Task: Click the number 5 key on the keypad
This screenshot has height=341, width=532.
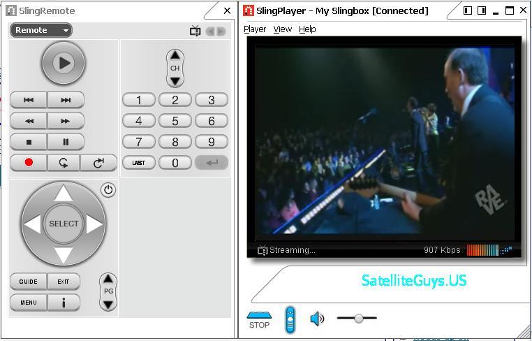Action: click(175, 121)
